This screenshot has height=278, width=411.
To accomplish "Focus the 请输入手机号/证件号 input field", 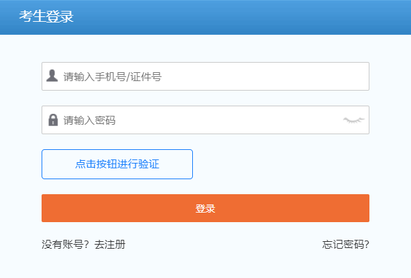I will click(x=205, y=76).
